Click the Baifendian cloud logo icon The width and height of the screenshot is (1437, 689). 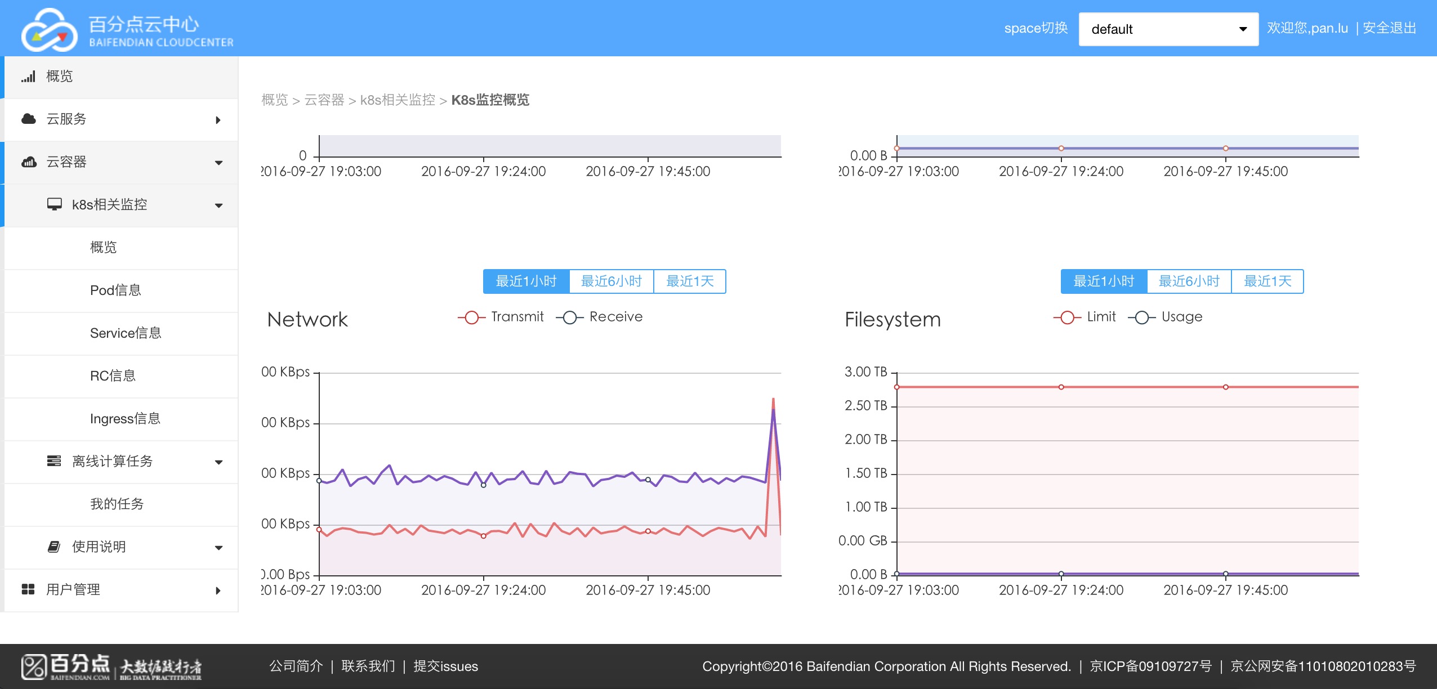click(49, 29)
